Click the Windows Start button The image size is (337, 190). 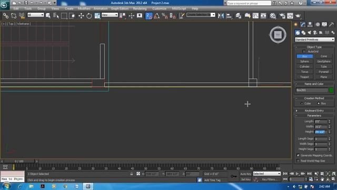click(x=6, y=186)
